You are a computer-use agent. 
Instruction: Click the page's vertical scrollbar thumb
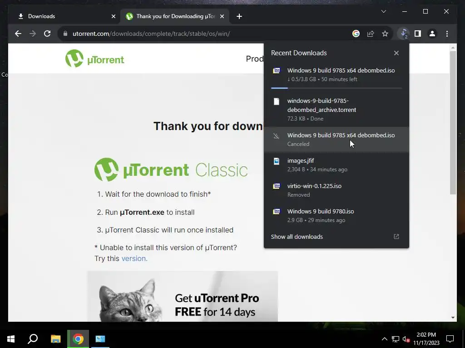[453, 123]
